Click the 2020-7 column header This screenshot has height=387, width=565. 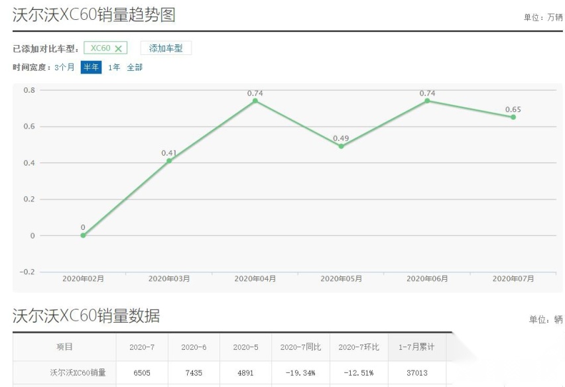[142, 347]
